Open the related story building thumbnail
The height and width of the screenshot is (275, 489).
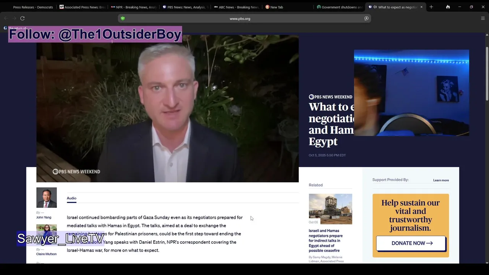330,209
